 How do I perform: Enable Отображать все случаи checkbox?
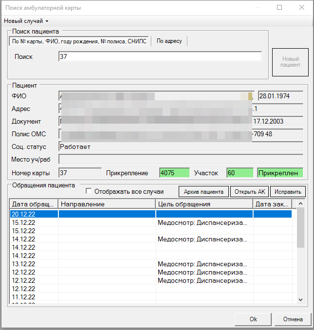coord(89,191)
